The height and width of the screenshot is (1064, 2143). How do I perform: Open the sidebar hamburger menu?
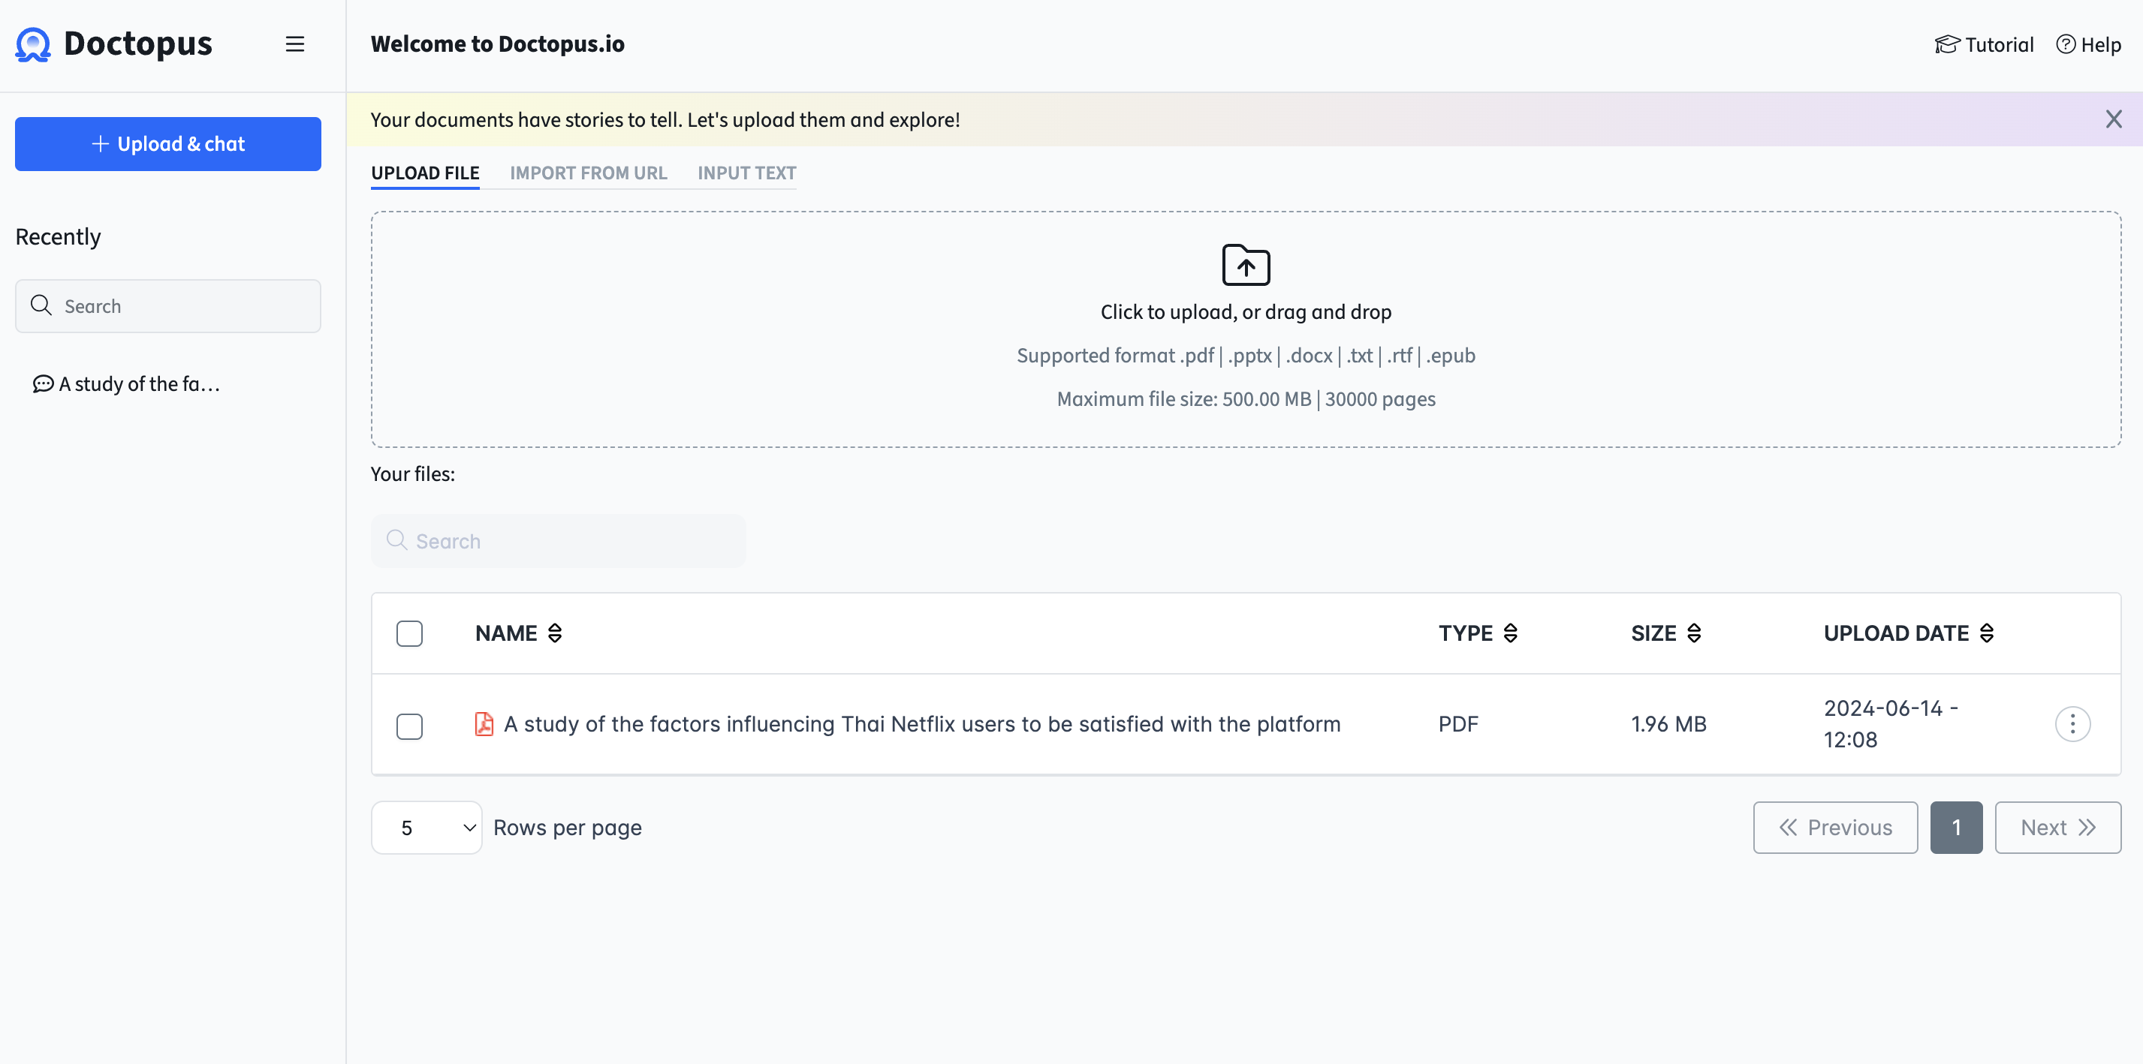(x=294, y=44)
